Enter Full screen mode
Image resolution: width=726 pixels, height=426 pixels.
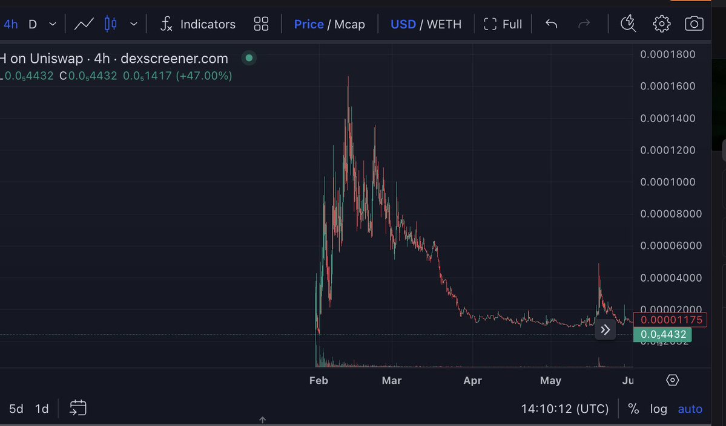[x=503, y=24]
